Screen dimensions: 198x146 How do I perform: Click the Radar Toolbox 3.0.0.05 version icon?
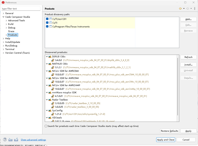click(53, 107)
